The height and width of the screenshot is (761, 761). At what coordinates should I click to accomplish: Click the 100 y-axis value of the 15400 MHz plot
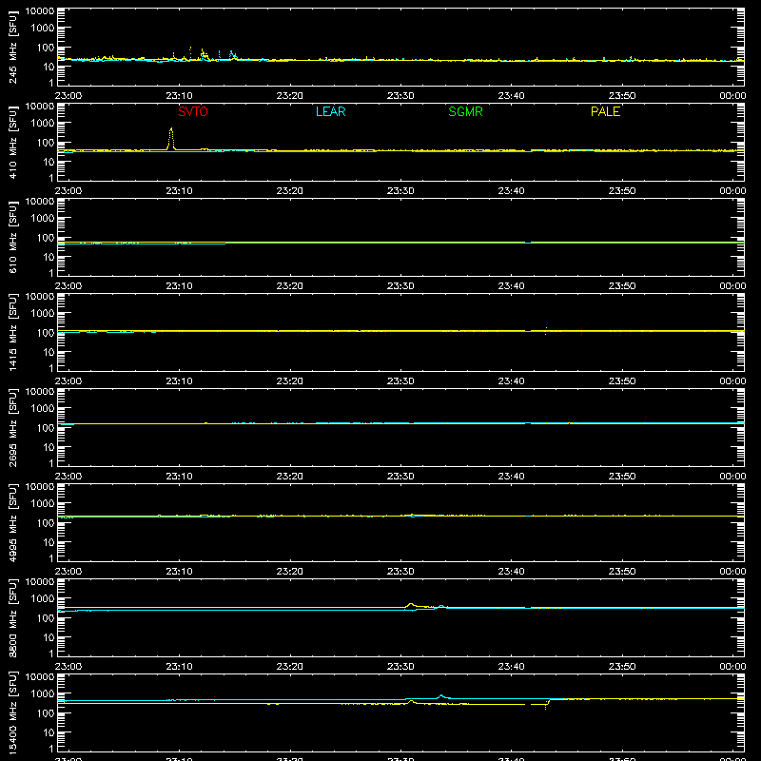pyautogui.click(x=46, y=713)
